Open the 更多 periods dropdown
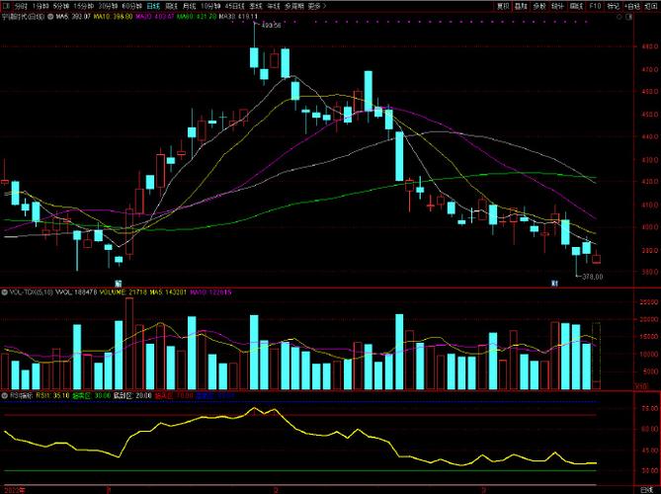661x494 pixels. (316, 5)
